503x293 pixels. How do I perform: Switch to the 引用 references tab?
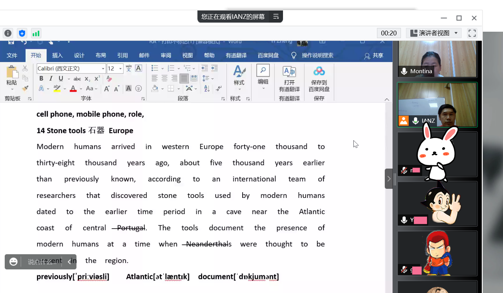(x=122, y=55)
